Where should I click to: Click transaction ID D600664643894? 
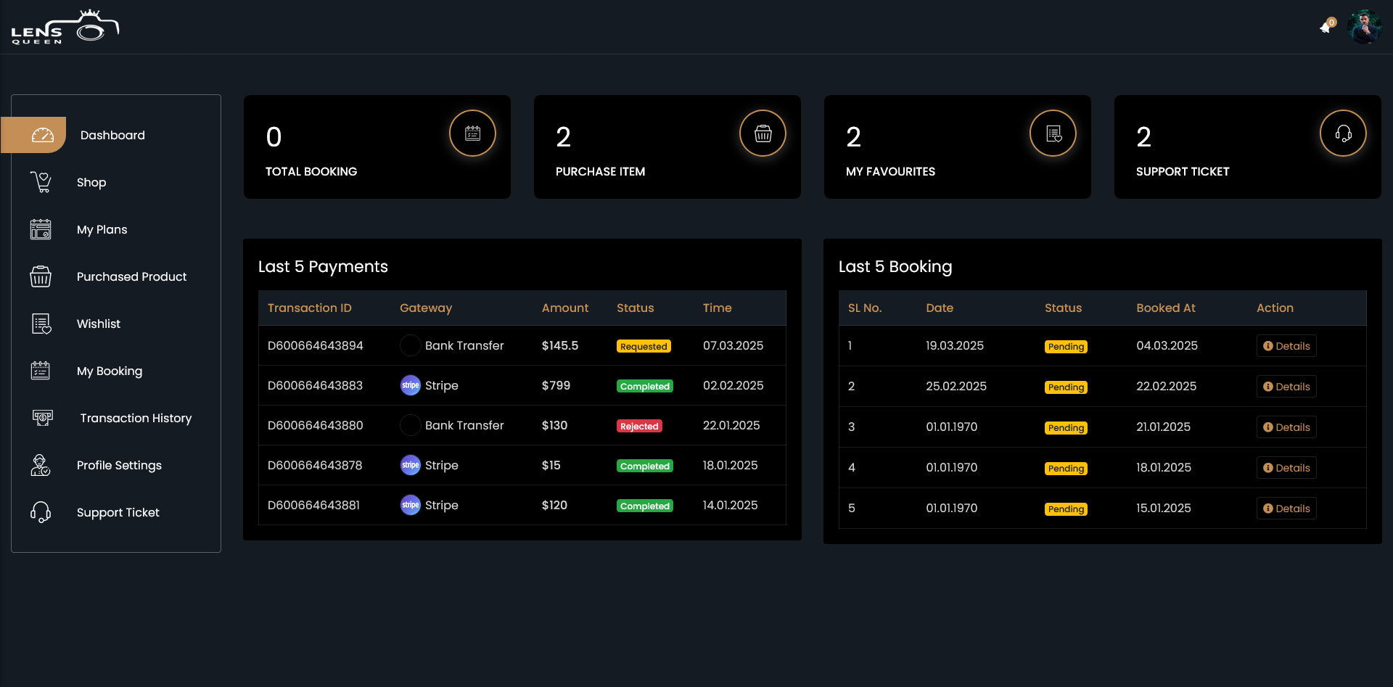tap(315, 345)
